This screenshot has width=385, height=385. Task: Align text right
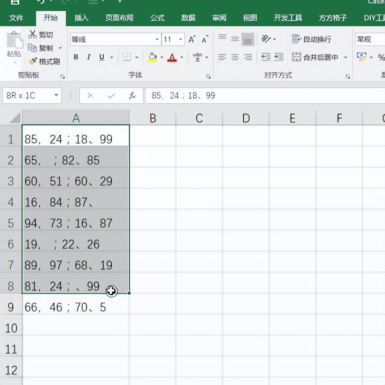[x=248, y=57]
